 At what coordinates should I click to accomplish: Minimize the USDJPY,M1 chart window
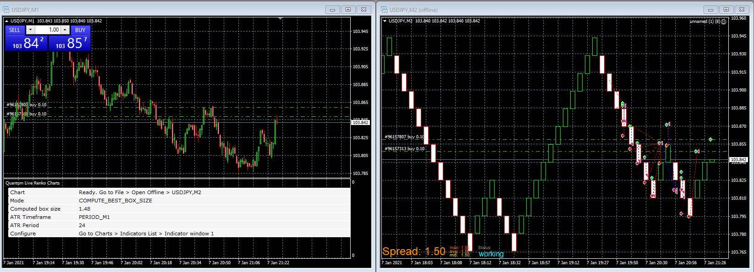point(332,9)
